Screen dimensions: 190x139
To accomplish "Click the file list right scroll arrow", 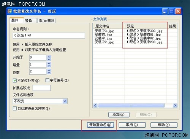I will 175,105.
